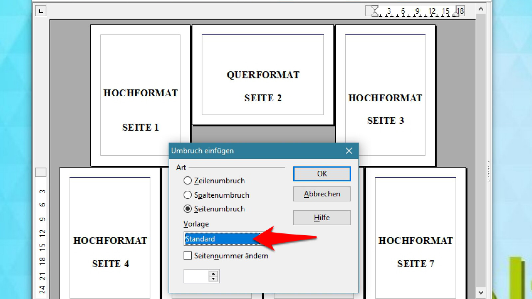Increase page number with spinner up arrow
Screen dimensions: 532x299
point(213,273)
